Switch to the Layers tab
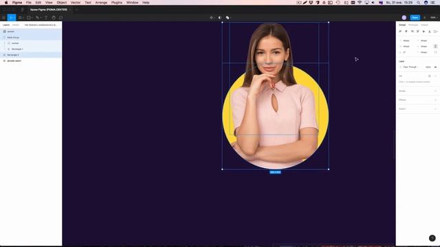Screen dimensions: 440x247 pos(6,25)
